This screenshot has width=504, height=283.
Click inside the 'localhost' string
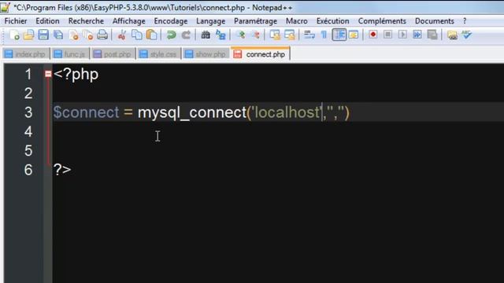click(286, 112)
